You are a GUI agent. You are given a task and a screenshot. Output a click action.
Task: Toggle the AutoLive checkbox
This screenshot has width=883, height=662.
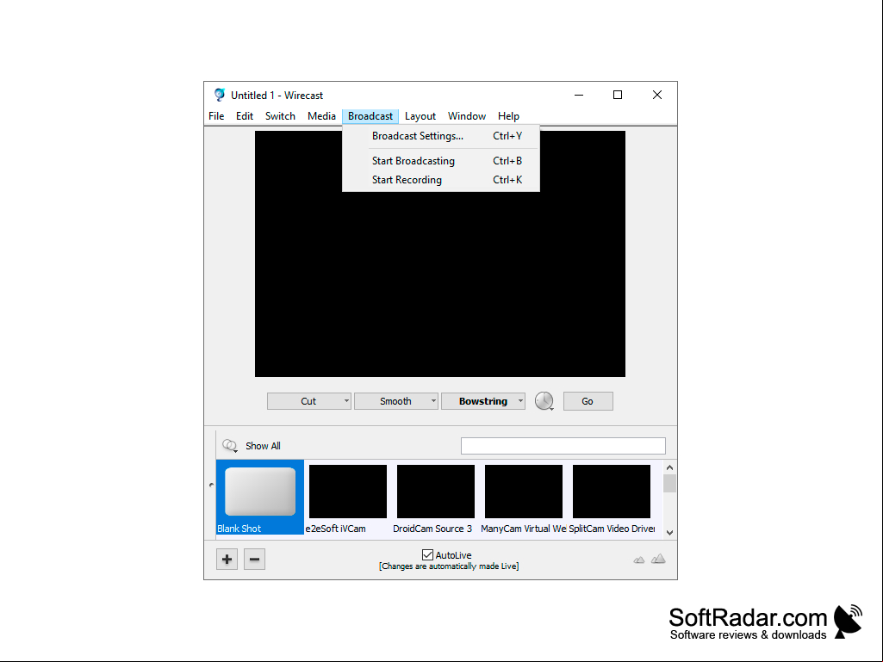[x=427, y=555]
